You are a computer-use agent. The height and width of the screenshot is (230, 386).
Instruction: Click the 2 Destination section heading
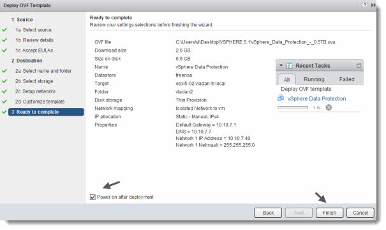(27, 61)
